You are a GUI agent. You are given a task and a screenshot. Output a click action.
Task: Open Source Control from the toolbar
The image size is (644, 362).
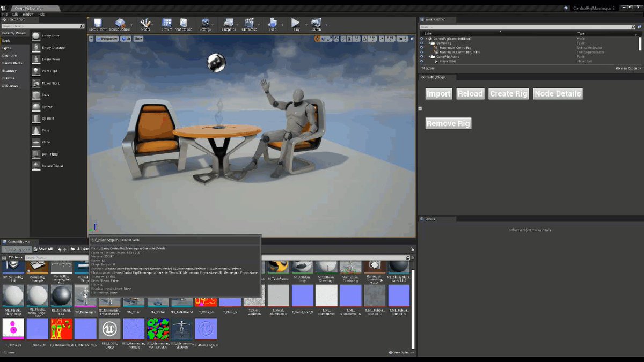(x=119, y=24)
